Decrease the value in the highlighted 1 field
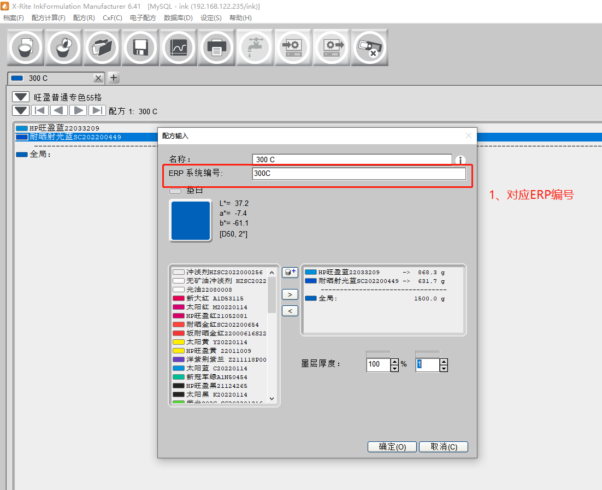This screenshot has width=602, height=490. (x=444, y=368)
